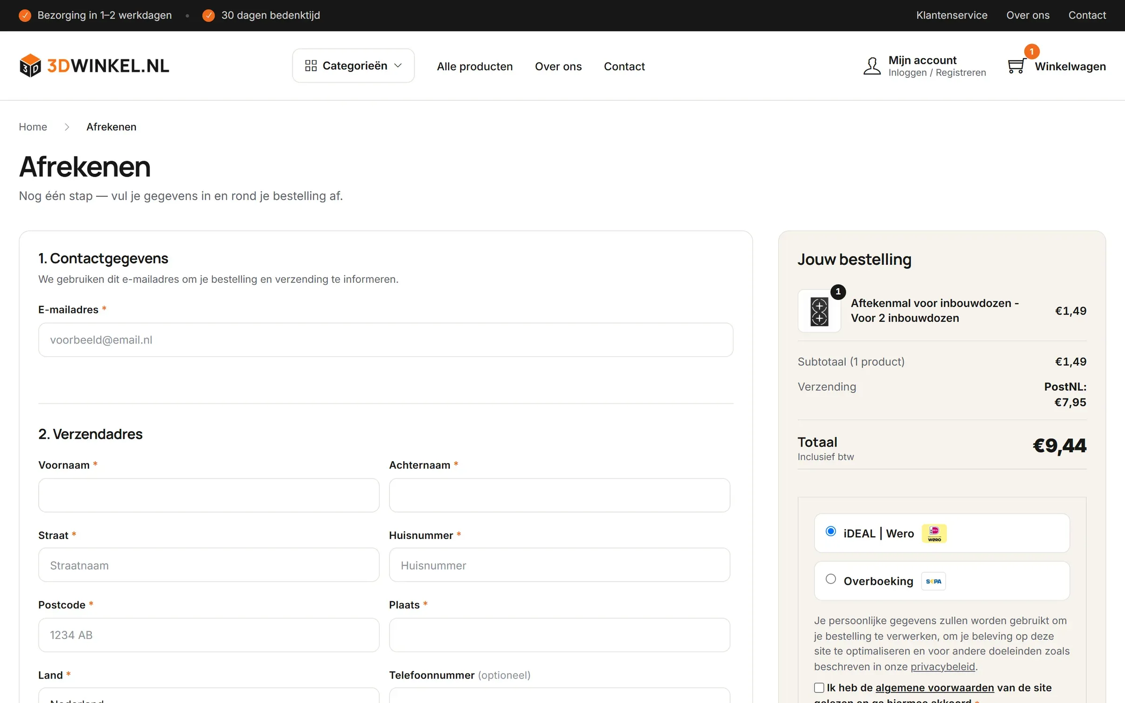Expand the Categorieën dropdown

pos(353,66)
